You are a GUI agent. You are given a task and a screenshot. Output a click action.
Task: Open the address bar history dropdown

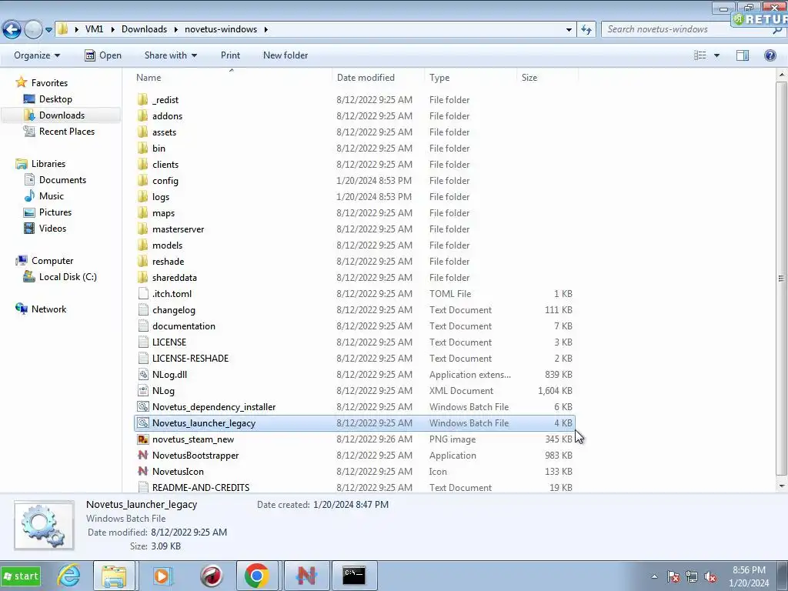tap(569, 30)
